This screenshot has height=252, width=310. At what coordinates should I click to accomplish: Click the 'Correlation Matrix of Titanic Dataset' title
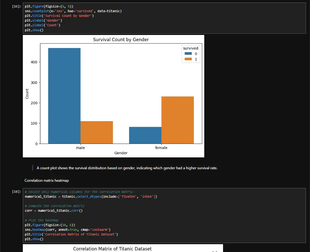click(112, 249)
